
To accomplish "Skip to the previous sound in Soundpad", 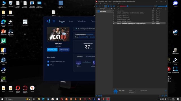I will point(111,6).
